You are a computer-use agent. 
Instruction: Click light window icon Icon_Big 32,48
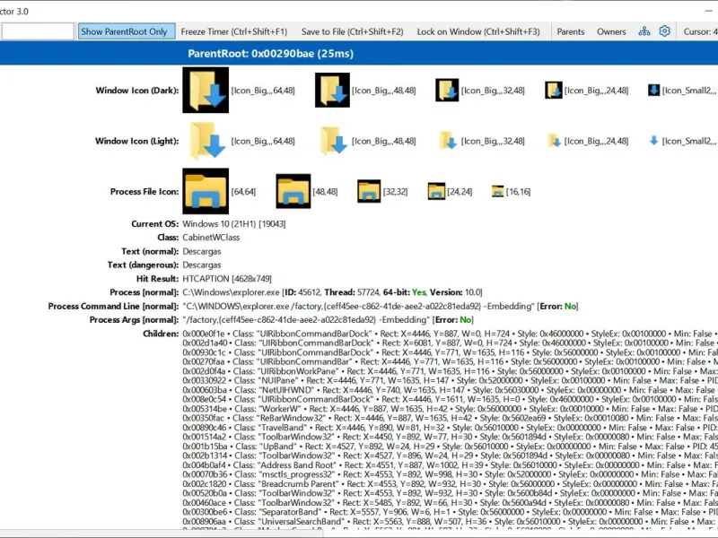pyautogui.click(x=447, y=141)
